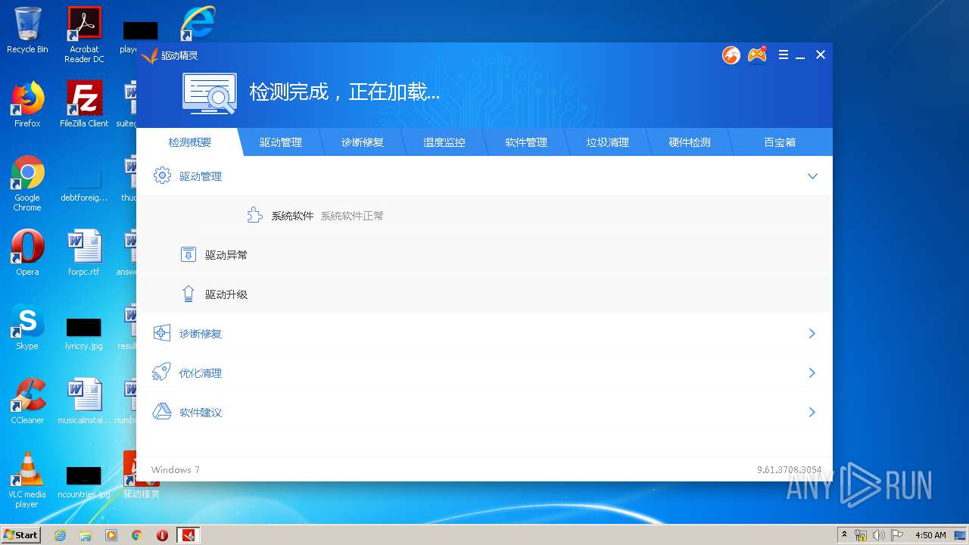Select the Firefox desktop icon
This screenshot has height=545, width=969.
tap(27, 104)
